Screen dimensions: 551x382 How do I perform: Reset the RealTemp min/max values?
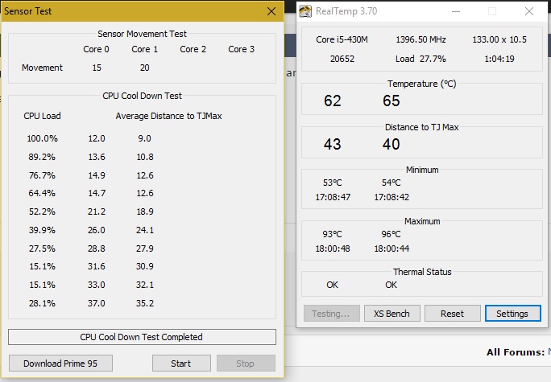pyautogui.click(x=452, y=314)
